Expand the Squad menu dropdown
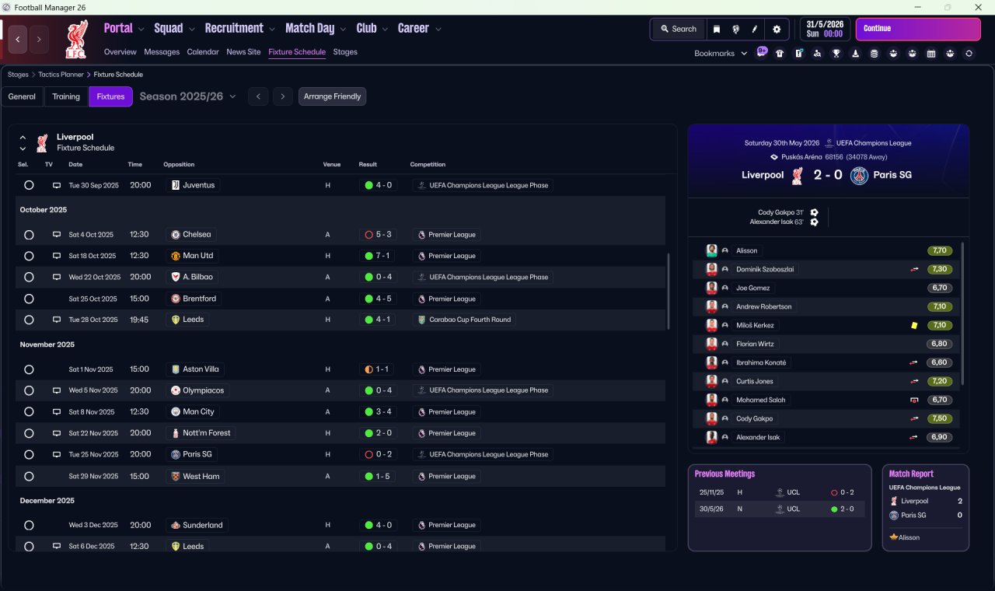 [x=192, y=30]
